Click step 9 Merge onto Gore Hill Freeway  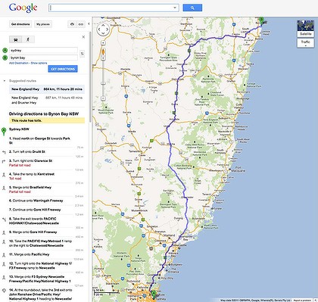[x=33, y=232]
